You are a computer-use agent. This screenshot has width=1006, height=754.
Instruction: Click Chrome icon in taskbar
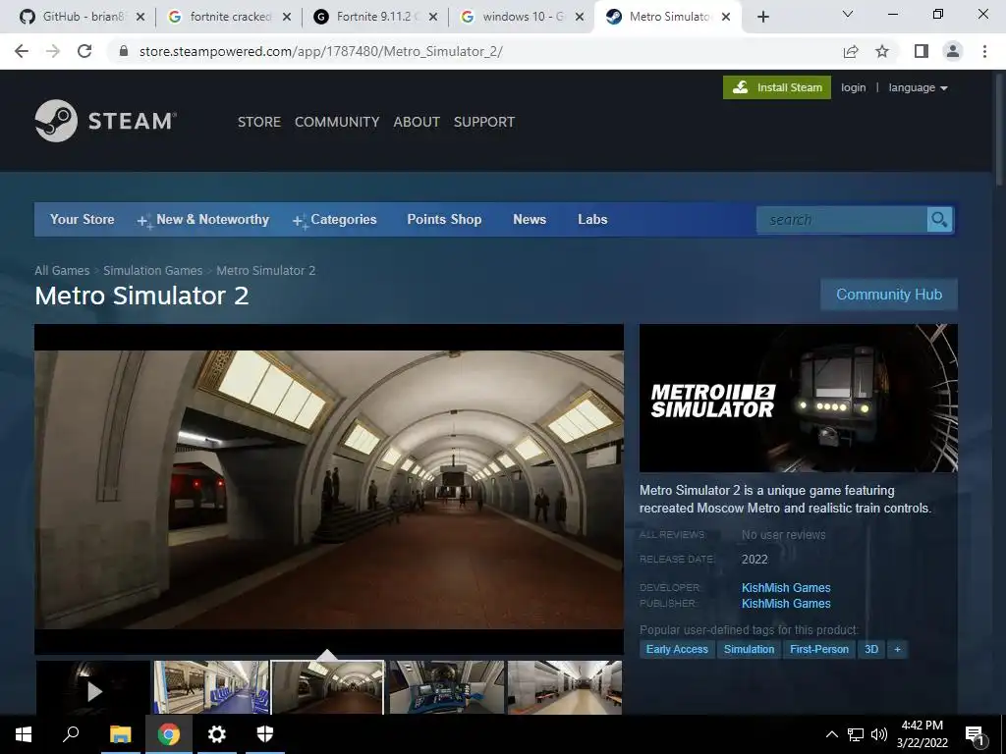click(169, 734)
